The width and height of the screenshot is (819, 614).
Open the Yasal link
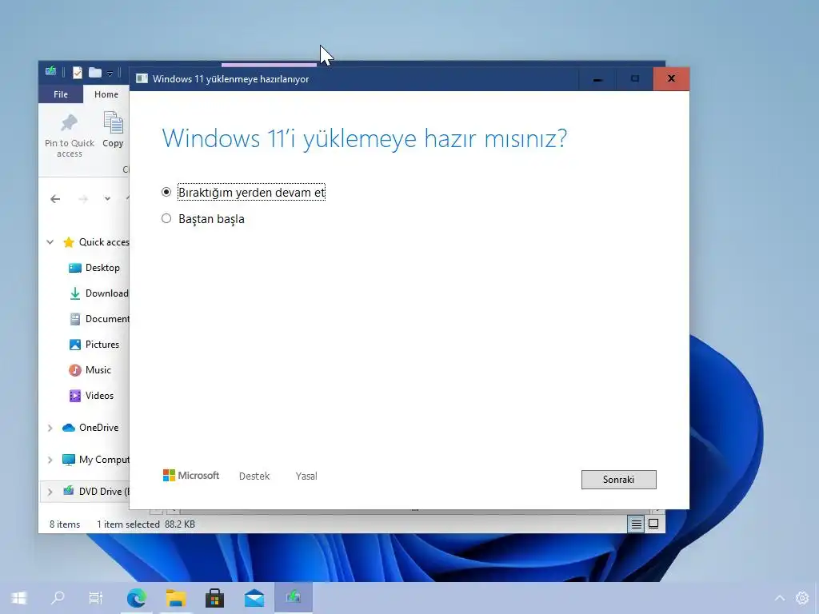click(x=306, y=476)
